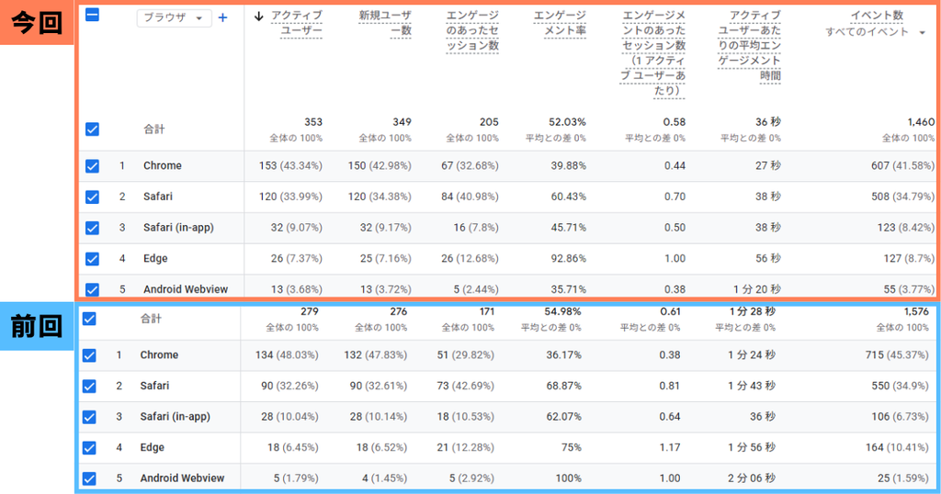This screenshot has width=941, height=494.
Task: Select Safari (in-app) name in 今回 table
Action: tap(179, 228)
